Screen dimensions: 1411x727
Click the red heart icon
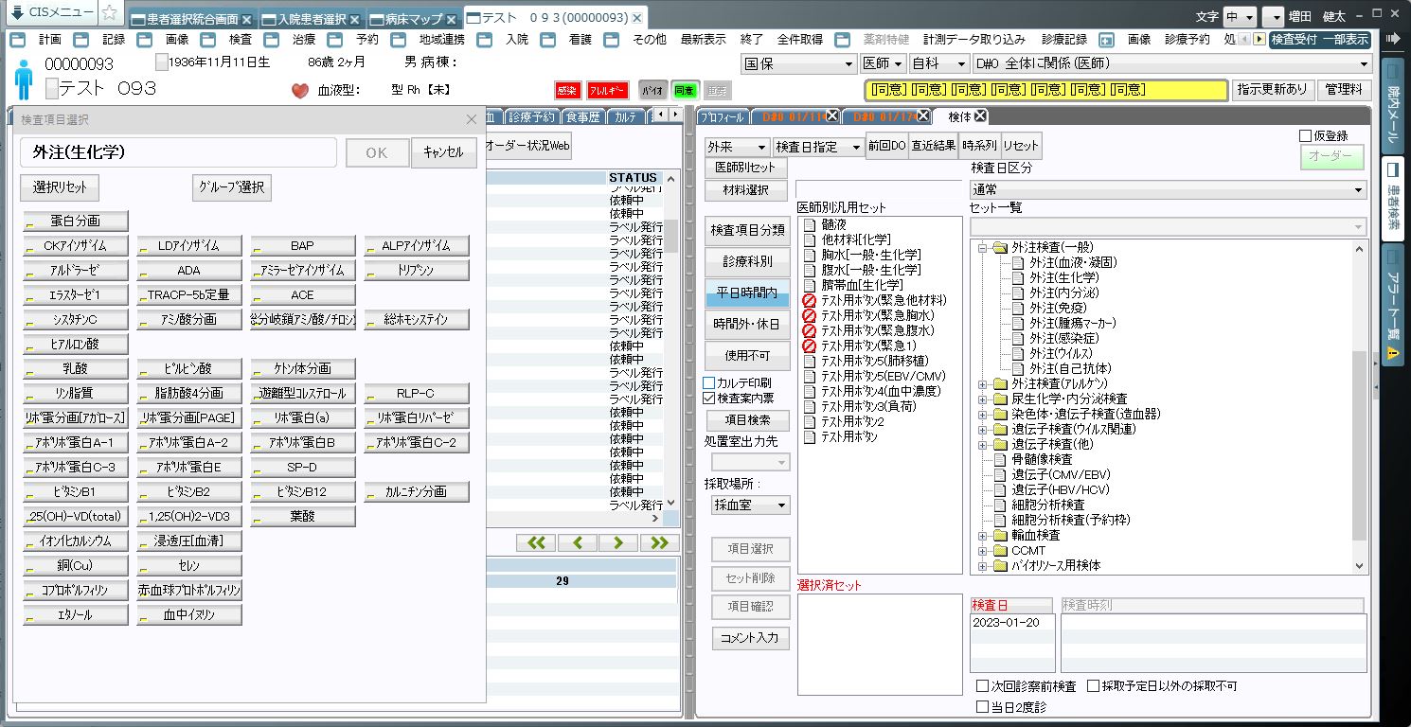300,91
